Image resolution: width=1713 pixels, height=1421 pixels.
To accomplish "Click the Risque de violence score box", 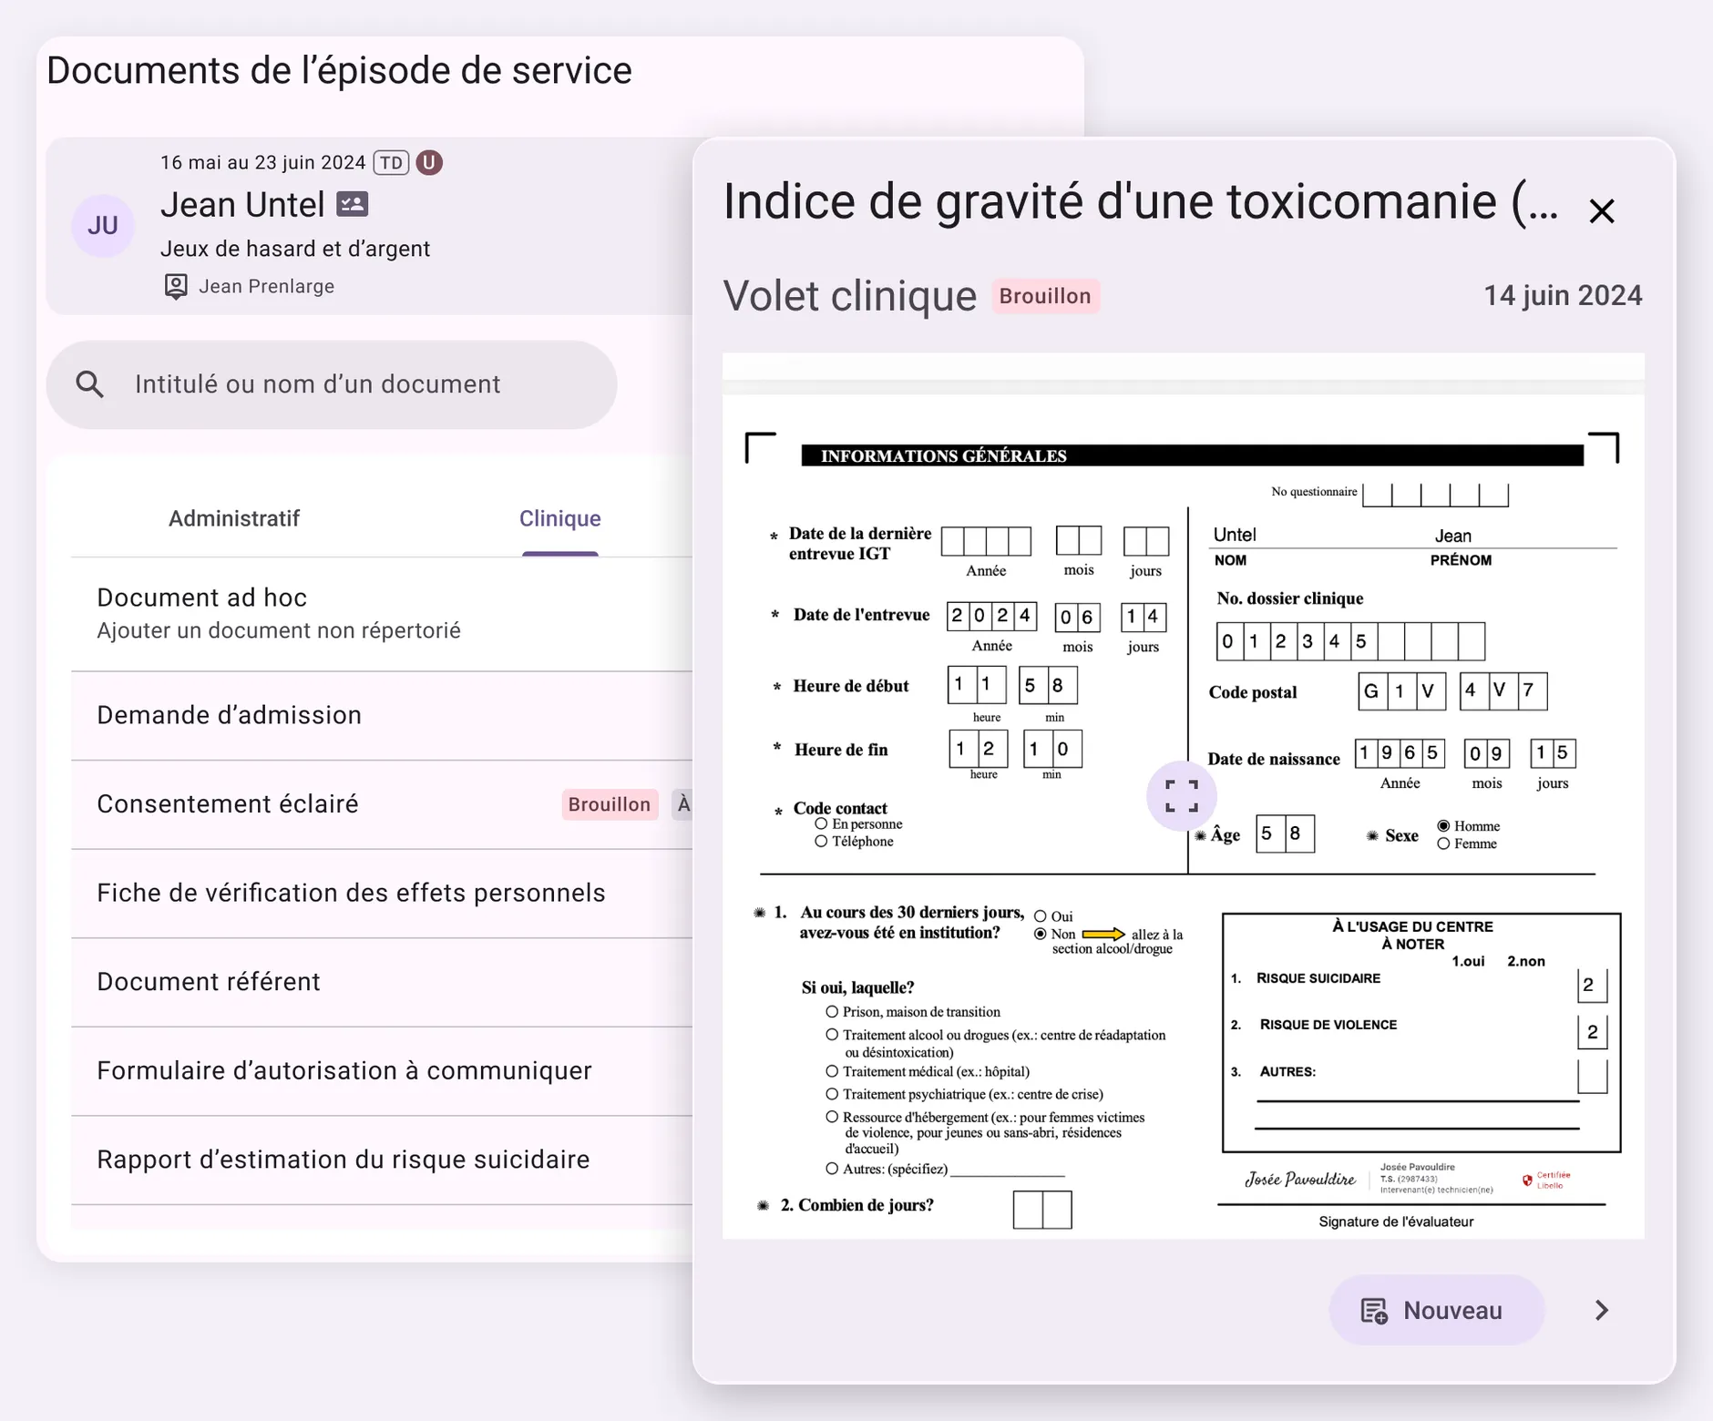I will coord(1592,1032).
